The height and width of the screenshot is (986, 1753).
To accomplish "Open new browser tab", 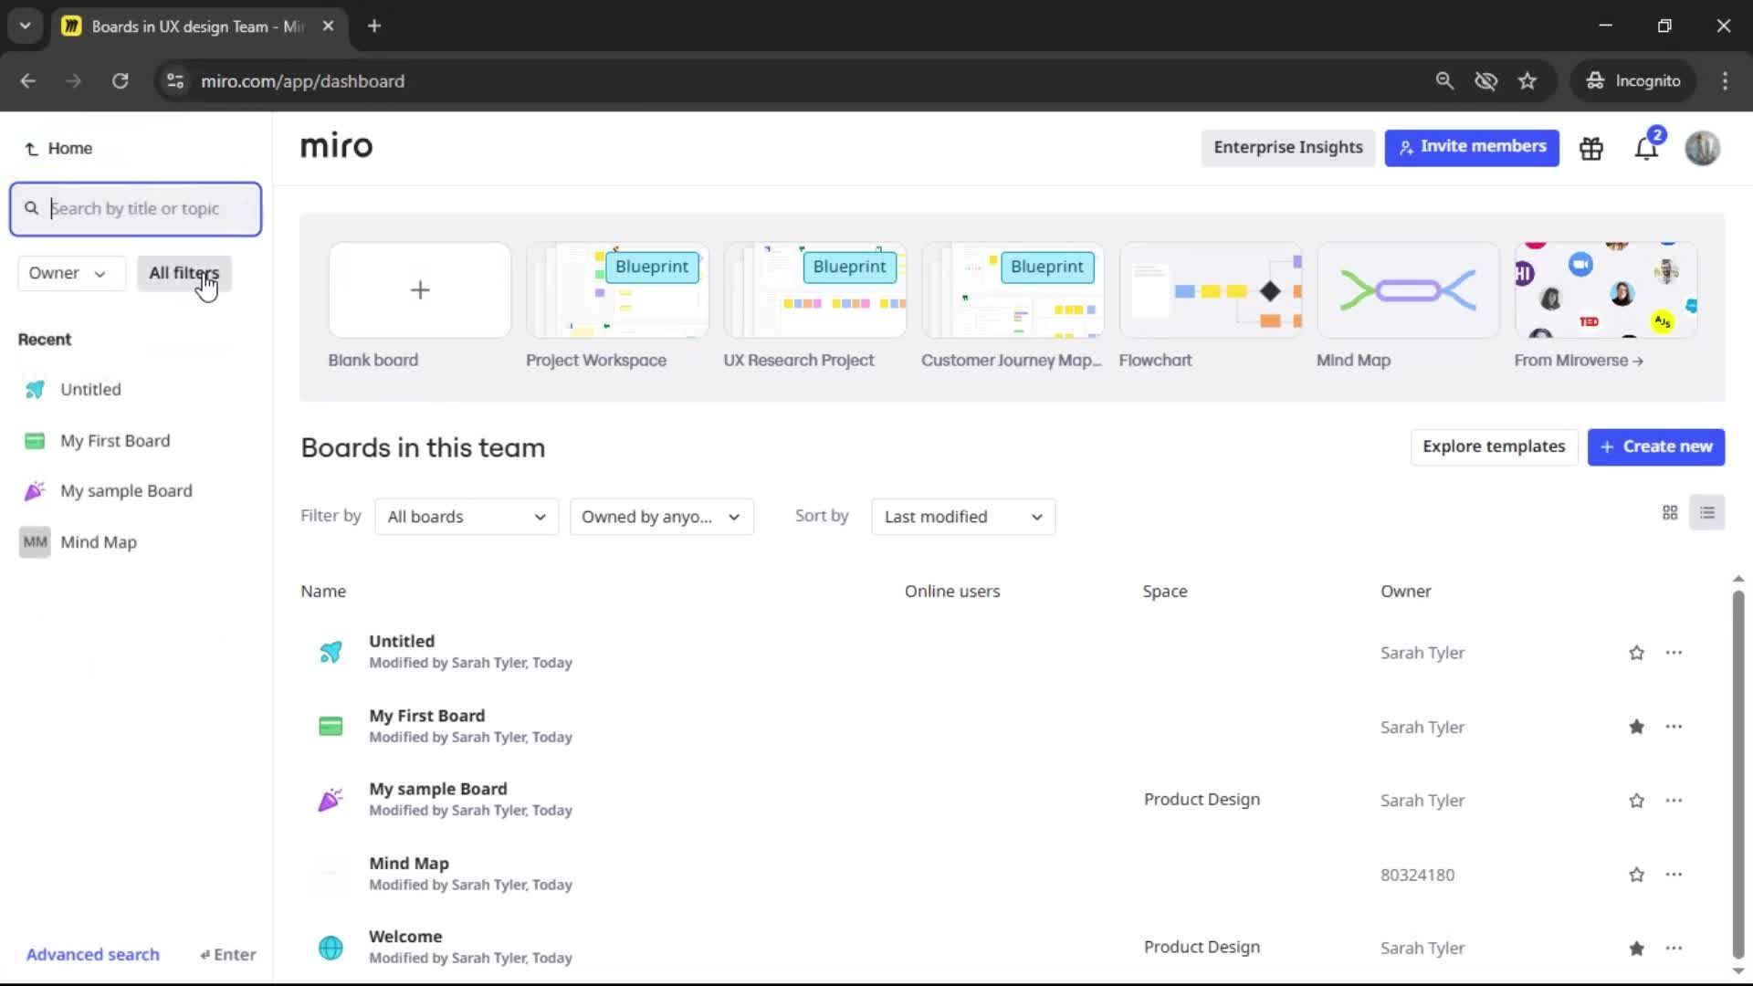I will (374, 26).
